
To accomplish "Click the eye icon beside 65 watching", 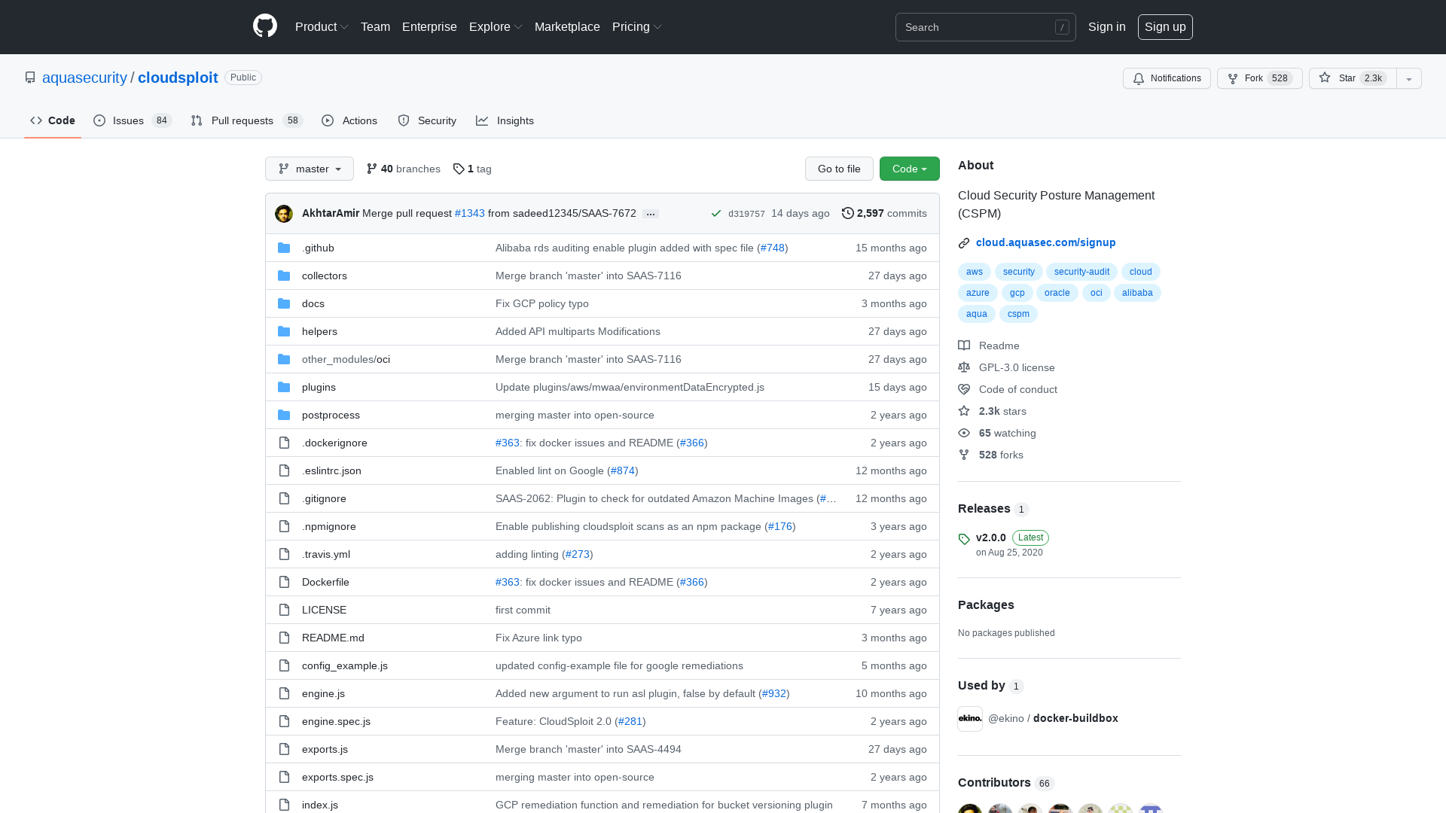I will (964, 433).
